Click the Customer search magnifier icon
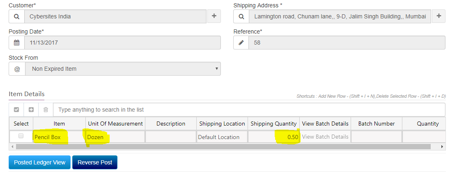This screenshot has height=173, width=450. [17, 17]
